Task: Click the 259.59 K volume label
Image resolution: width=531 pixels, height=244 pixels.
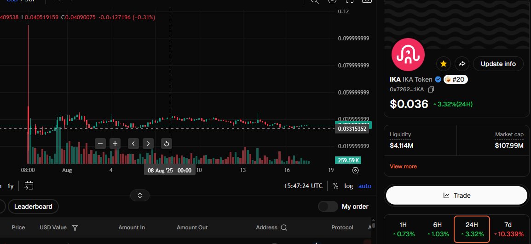Action: click(349, 161)
